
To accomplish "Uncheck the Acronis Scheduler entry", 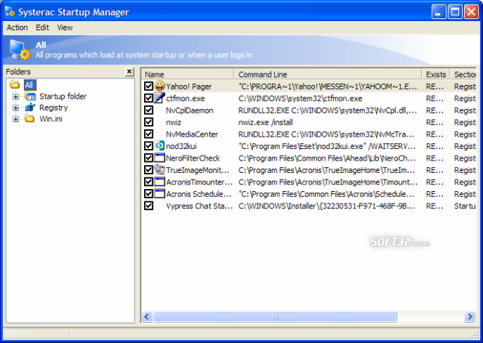I will (x=148, y=194).
